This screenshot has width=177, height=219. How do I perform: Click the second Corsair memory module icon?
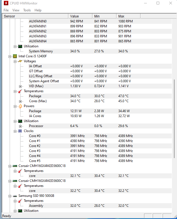15,181
